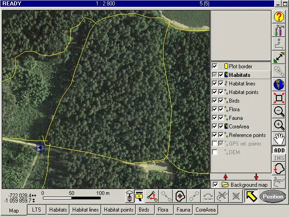Switch to the Map tab
Image resolution: width=289 pixels, height=217 pixels.
click(14, 211)
